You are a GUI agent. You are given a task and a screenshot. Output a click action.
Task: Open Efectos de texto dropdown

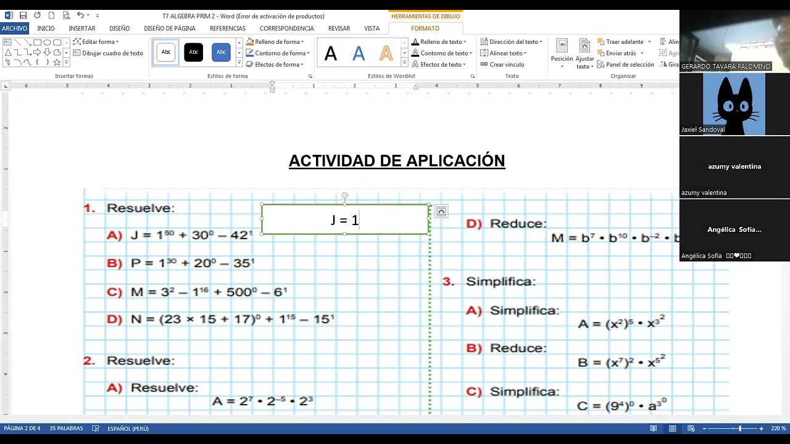tap(439, 64)
